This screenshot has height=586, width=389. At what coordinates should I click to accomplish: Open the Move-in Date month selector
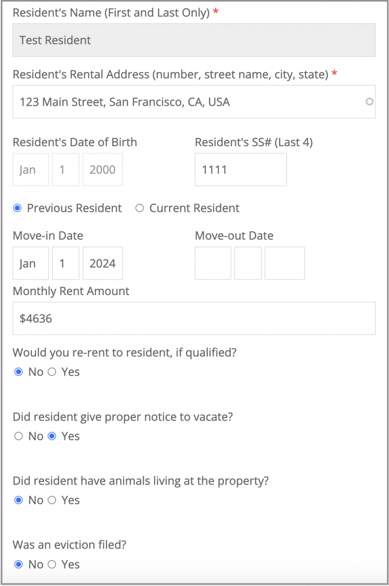coord(30,263)
